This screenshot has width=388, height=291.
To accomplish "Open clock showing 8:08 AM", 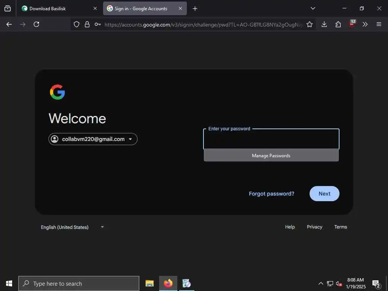I will [x=355, y=283].
